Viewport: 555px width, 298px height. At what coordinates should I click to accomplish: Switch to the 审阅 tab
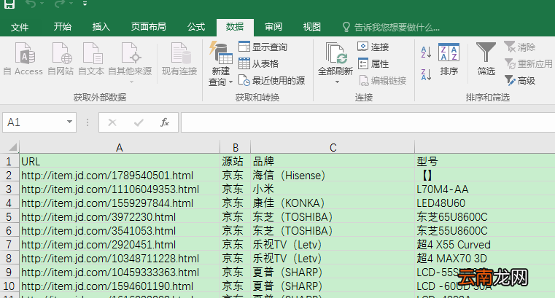coord(273,27)
